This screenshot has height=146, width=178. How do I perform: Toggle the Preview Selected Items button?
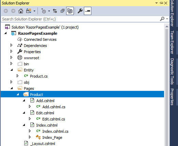[88, 11]
